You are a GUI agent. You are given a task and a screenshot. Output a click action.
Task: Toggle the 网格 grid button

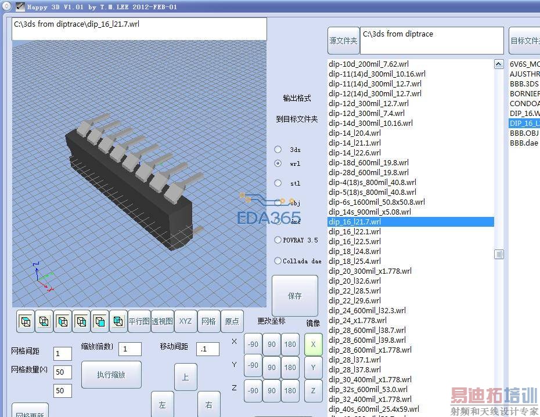point(208,321)
